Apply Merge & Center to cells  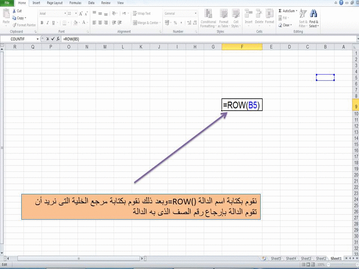tap(145, 22)
